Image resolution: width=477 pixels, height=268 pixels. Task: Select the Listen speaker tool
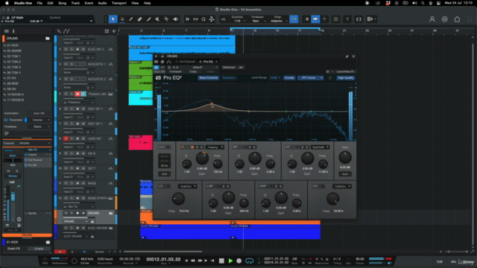coord(176,19)
